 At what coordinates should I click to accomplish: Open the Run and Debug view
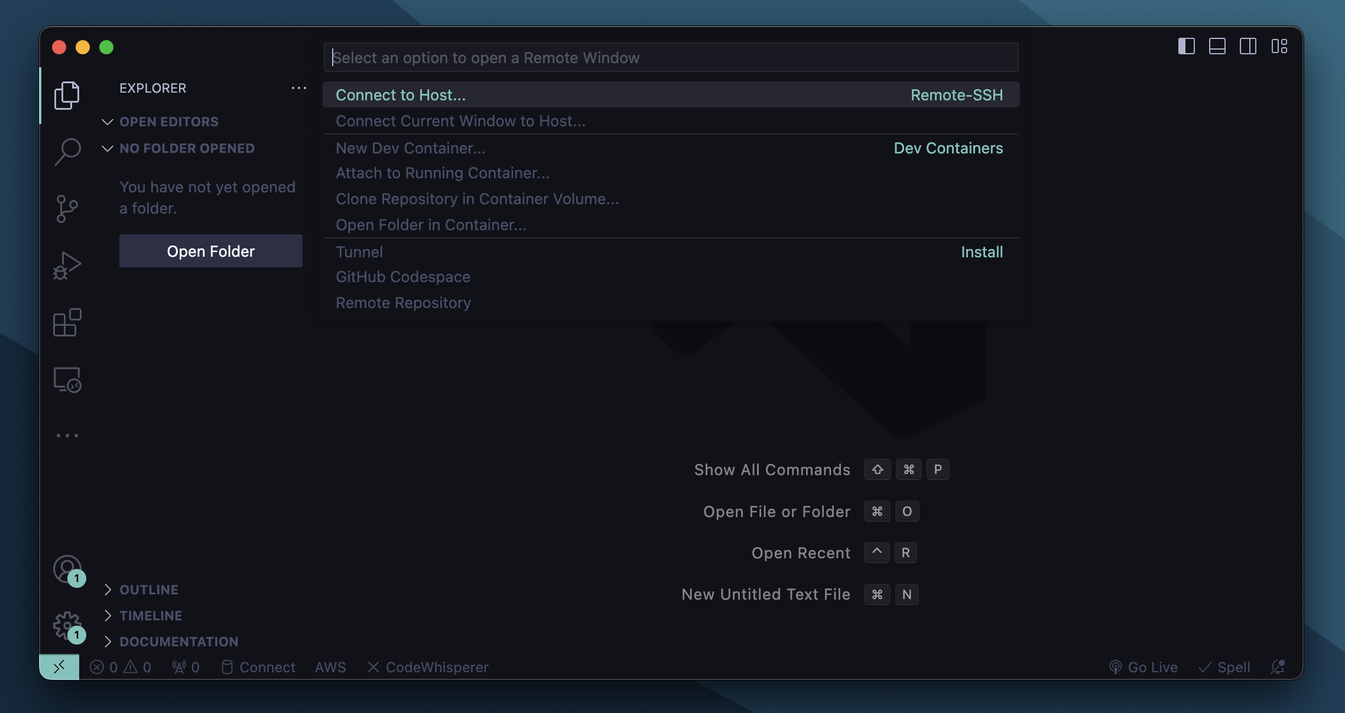(x=67, y=265)
